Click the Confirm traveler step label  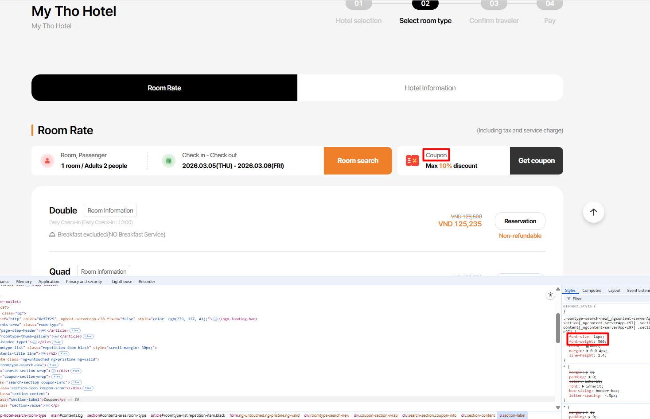494,21
